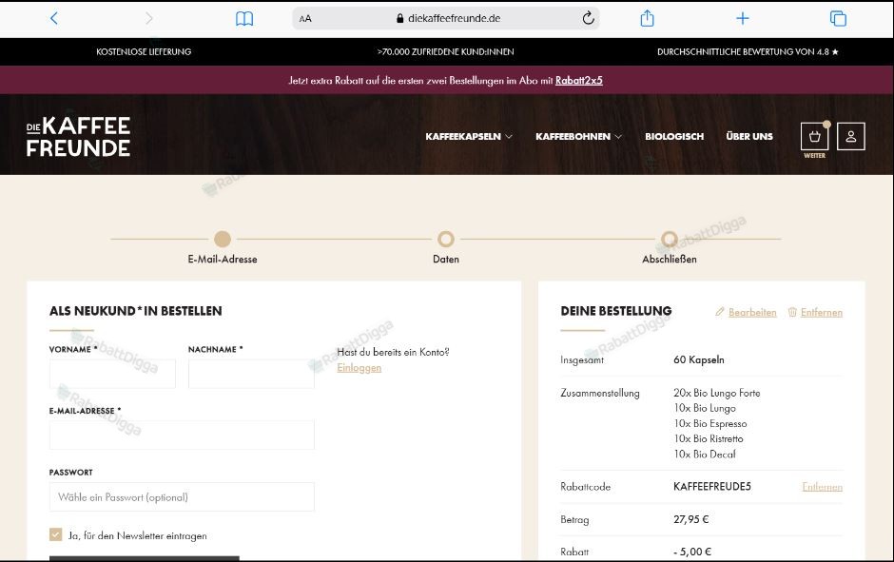This screenshot has width=894, height=562.
Task: Remove the KAFFEEFREUDE5 discount code
Action: point(822,487)
